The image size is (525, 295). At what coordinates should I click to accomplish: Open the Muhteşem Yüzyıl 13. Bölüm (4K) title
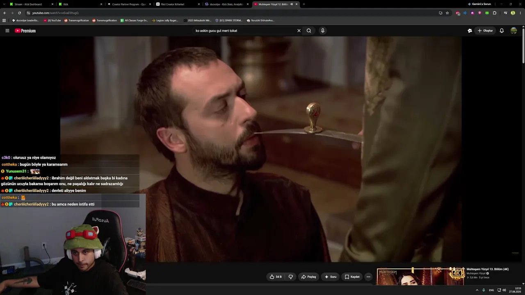pyautogui.click(x=487, y=269)
